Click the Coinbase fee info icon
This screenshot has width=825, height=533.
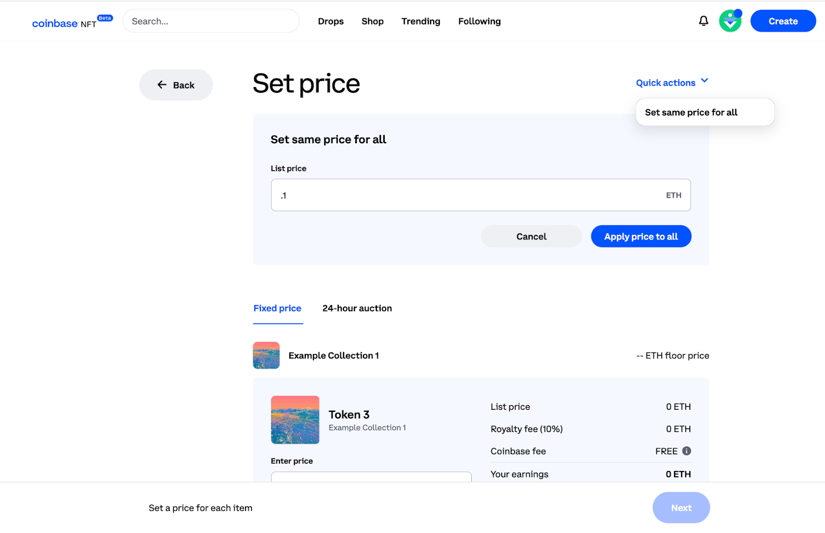(x=686, y=451)
